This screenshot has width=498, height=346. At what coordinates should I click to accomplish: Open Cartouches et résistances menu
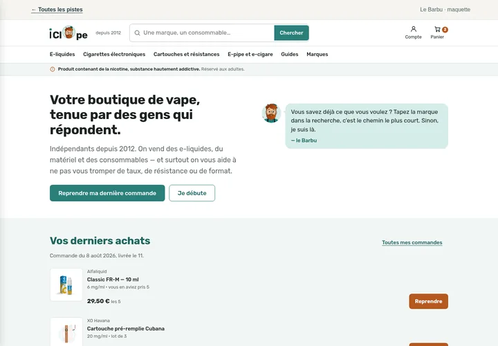pyautogui.click(x=187, y=55)
